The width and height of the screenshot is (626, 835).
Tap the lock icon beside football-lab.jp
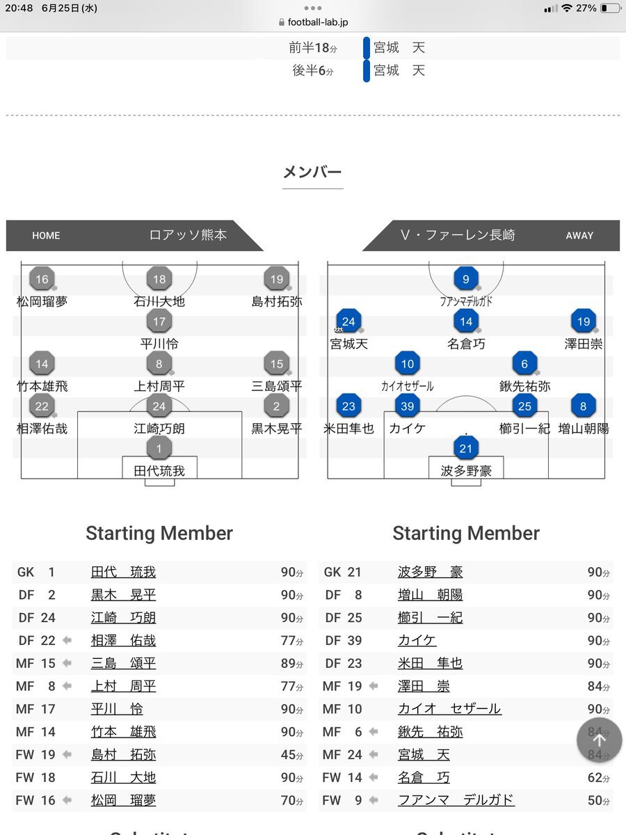(x=281, y=22)
